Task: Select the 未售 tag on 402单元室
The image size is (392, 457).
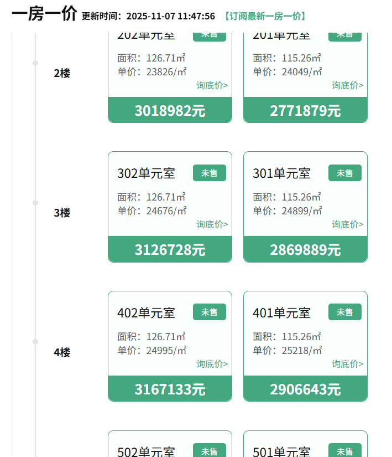Action: click(209, 312)
